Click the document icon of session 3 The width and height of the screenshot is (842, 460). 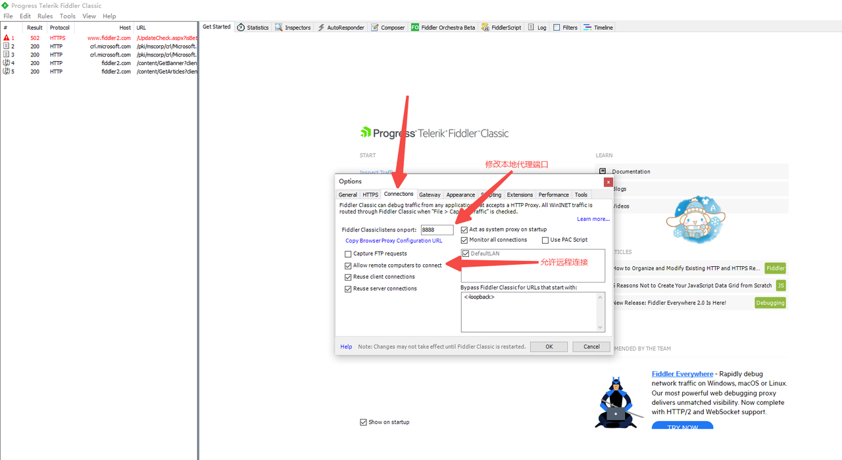click(x=6, y=55)
